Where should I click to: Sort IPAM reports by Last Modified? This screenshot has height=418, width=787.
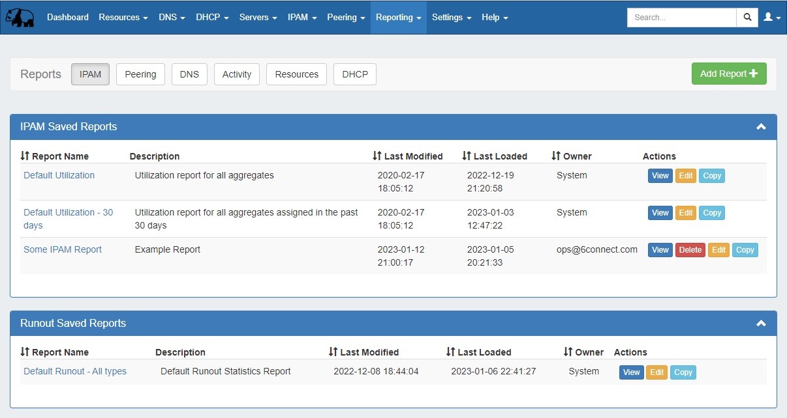[407, 156]
